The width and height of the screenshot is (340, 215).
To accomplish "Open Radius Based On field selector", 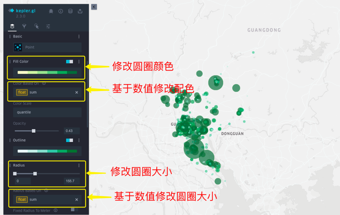I will click(x=47, y=200).
